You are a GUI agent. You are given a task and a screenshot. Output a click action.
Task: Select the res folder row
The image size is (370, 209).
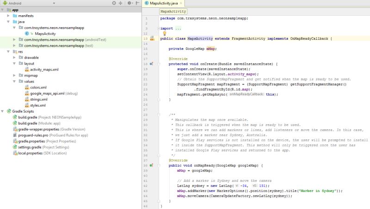coord(71,52)
